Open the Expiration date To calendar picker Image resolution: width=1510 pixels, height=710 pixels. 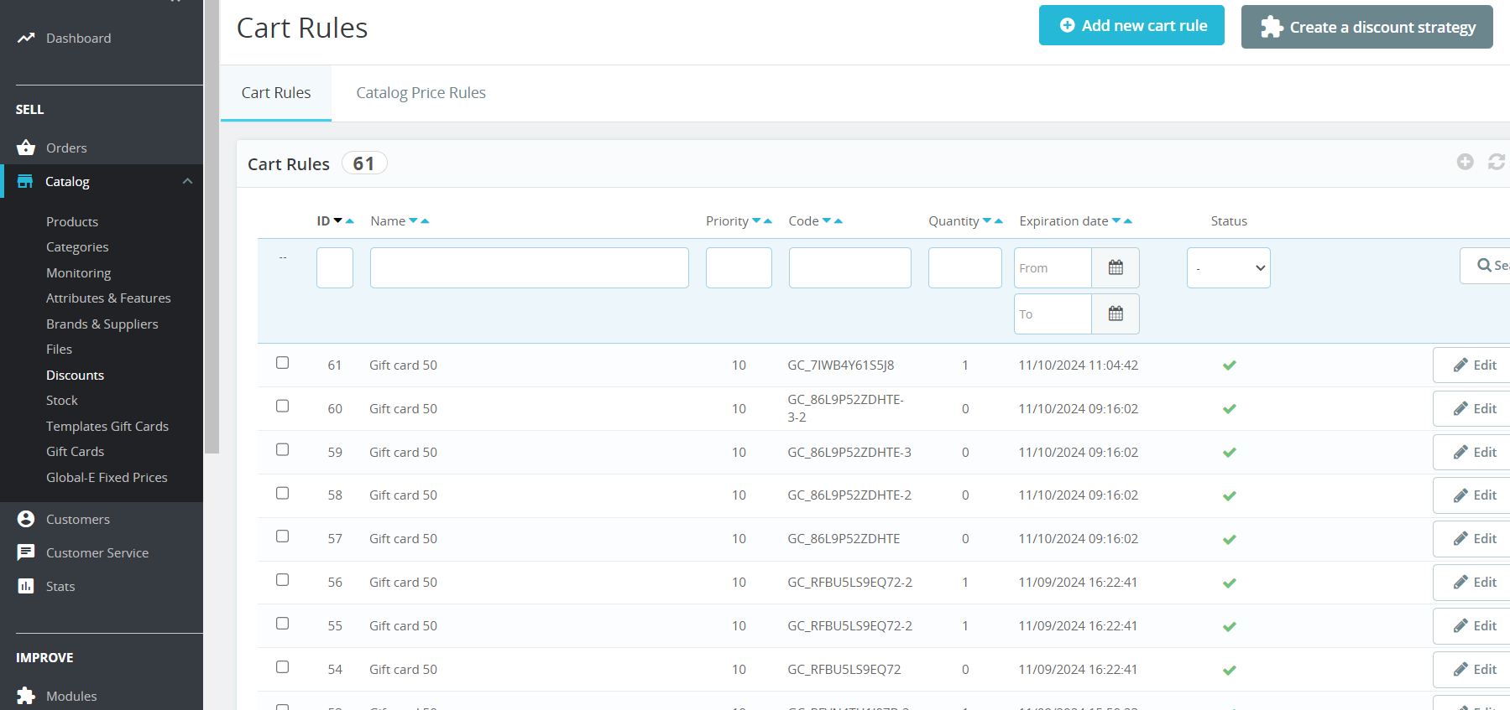pos(1115,314)
